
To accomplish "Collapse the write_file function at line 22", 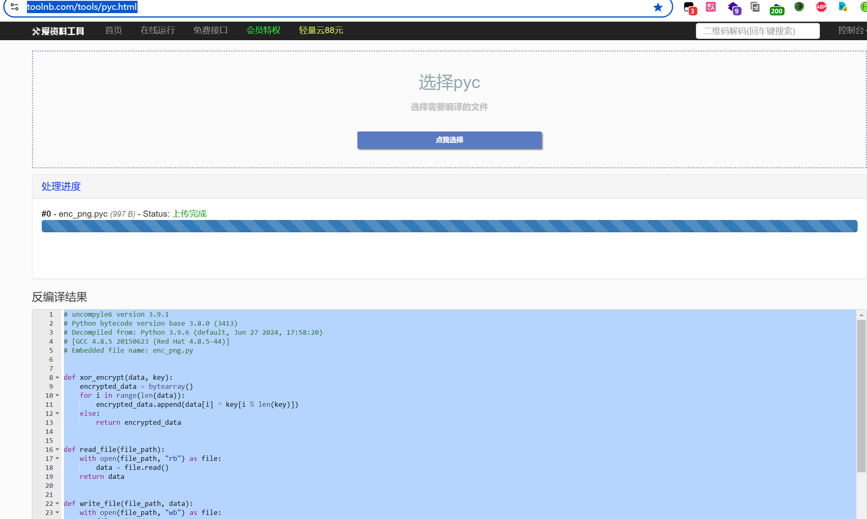I will pyautogui.click(x=57, y=504).
